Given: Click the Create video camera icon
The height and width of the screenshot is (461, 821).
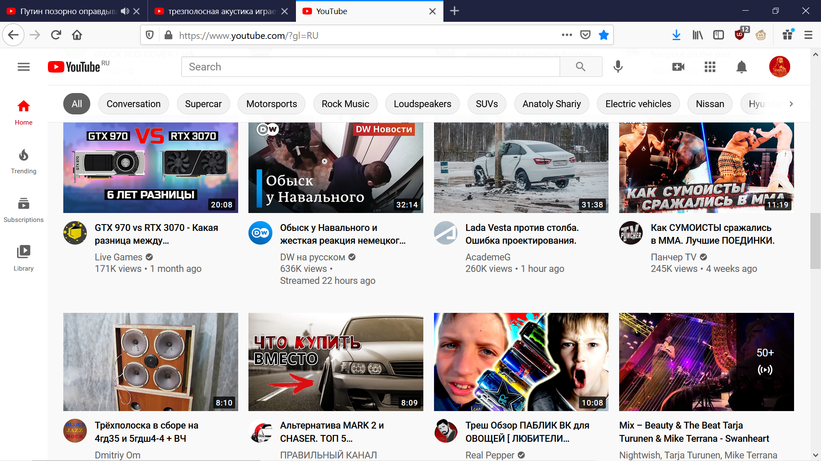Looking at the screenshot, I should [678, 67].
